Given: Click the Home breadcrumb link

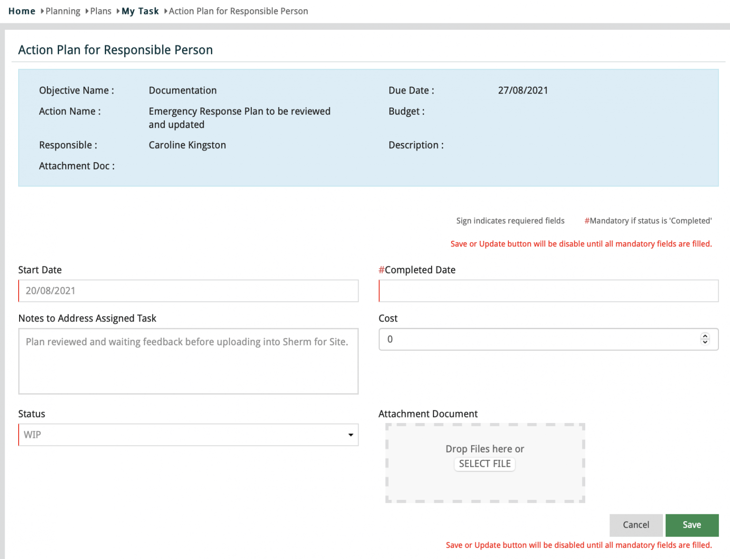Looking at the screenshot, I should pos(22,11).
